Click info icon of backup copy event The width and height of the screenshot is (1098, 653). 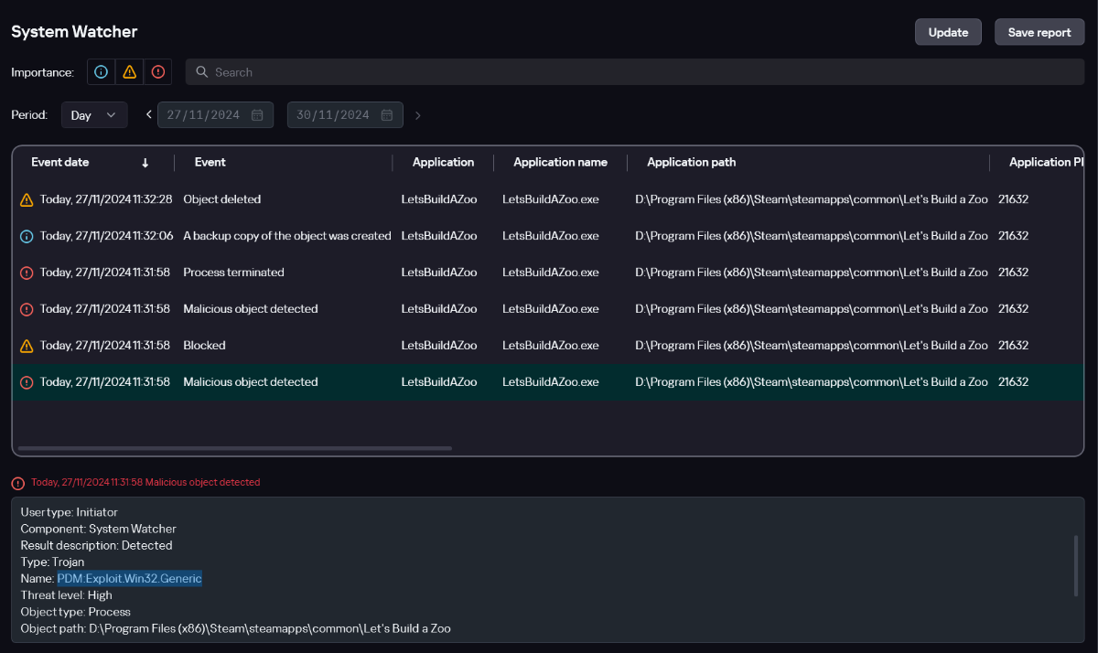(27, 236)
